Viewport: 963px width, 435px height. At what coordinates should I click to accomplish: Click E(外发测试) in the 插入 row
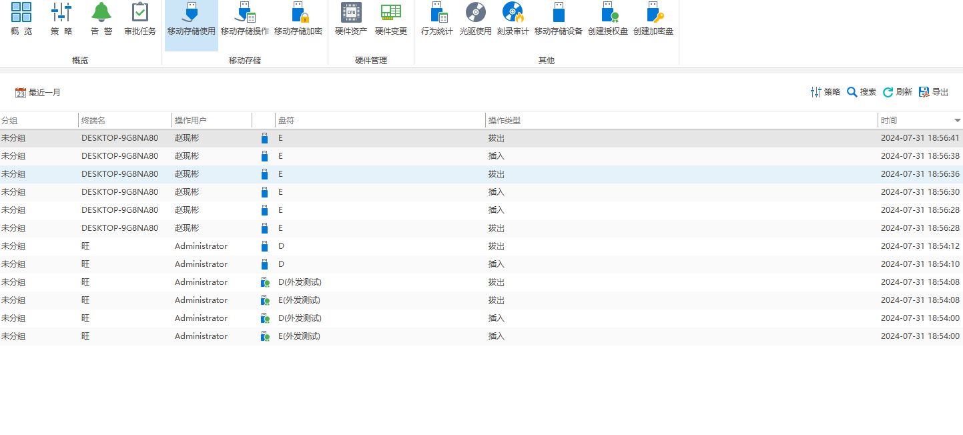(x=299, y=336)
